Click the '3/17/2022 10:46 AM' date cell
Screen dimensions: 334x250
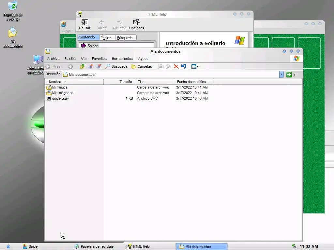[x=192, y=98]
